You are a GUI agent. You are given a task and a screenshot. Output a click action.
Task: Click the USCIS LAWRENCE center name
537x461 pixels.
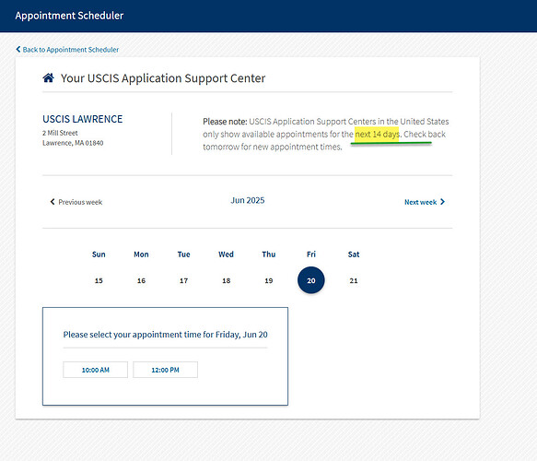pos(83,119)
